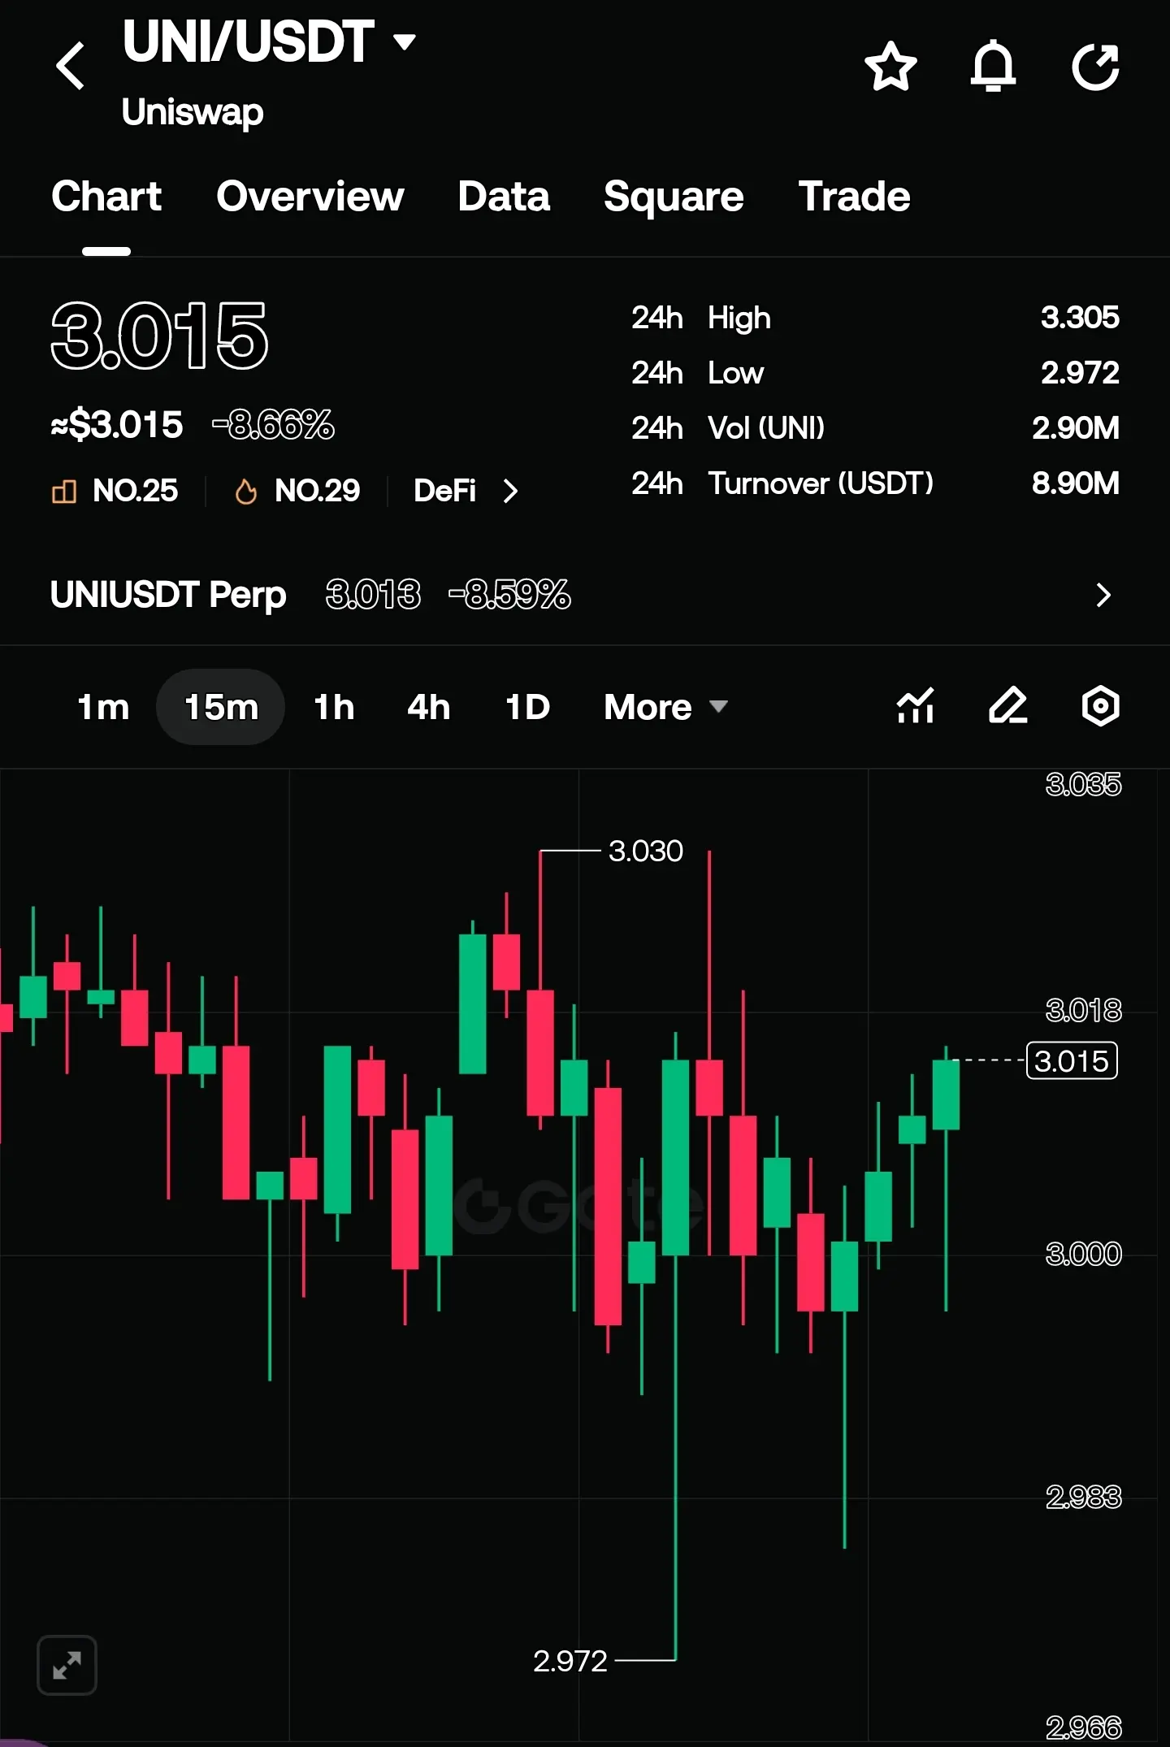Viewport: 1170px width, 1747px height.
Task: Tap the Perp price 3.013
Action: (373, 595)
